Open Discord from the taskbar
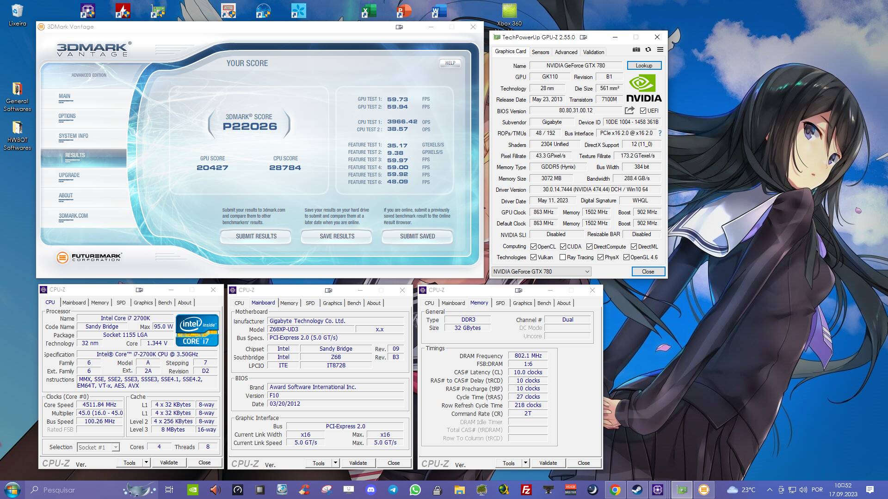Screen dimensions: 888x499 [x=371, y=490]
